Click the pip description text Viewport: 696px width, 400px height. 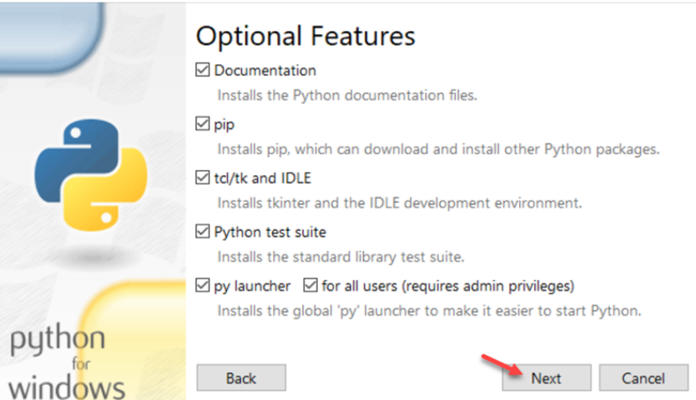point(438,149)
